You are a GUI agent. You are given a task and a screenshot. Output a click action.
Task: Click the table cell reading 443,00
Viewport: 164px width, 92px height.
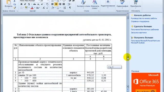tap(90, 73)
